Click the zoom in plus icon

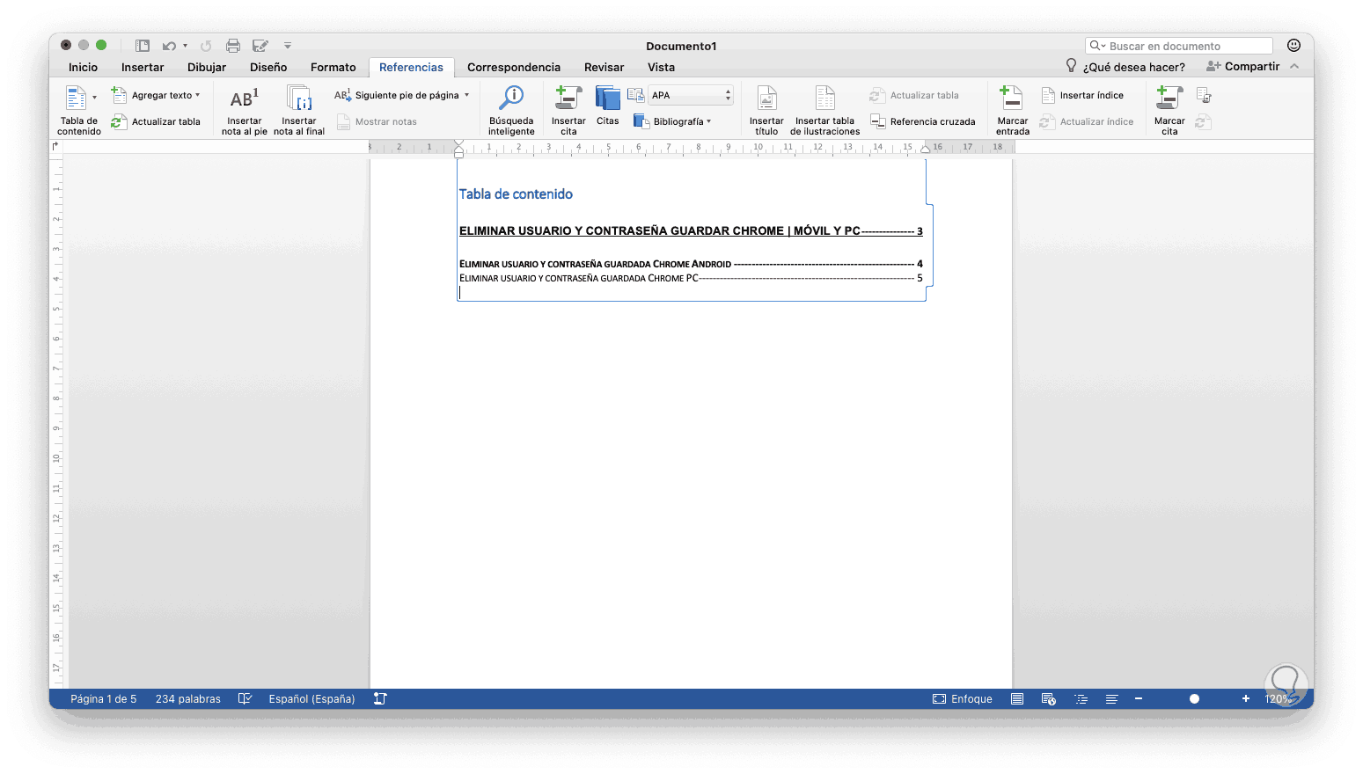pos(1246,699)
